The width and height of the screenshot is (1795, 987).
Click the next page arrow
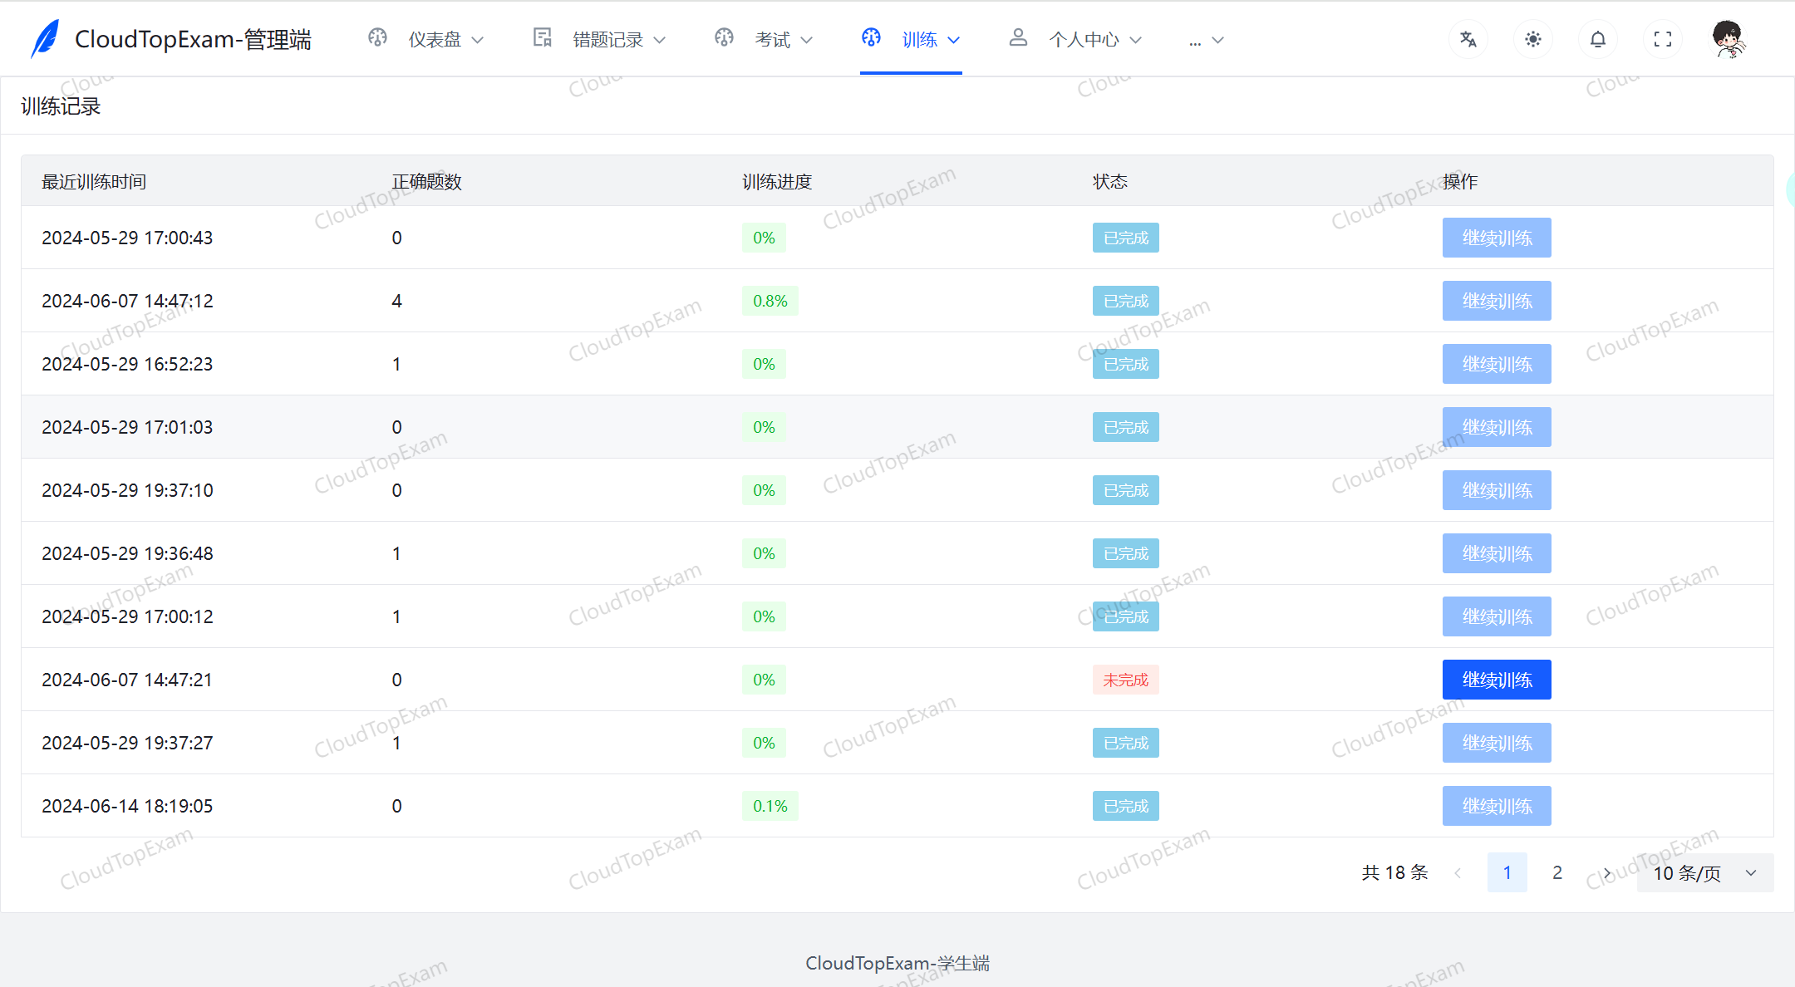[1607, 872]
